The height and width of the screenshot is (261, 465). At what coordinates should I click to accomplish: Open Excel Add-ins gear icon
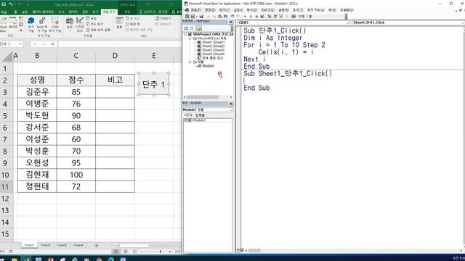(42, 24)
